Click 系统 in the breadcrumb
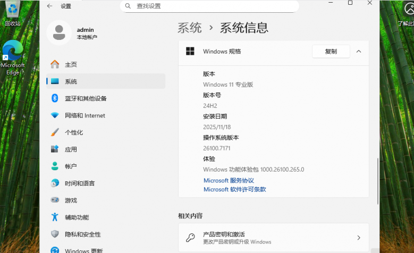414x253 pixels. click(x=190, y=28)
